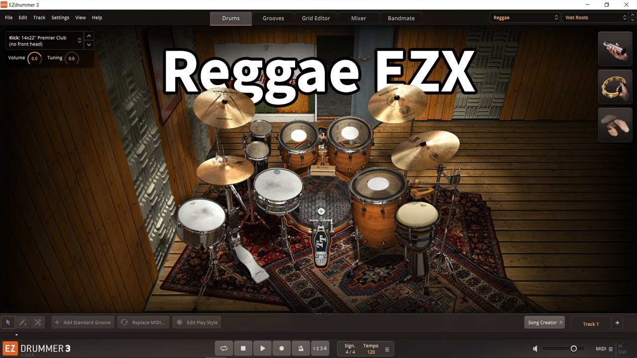Add a new track with plus button
This screenshot has height=358, width=637.
[x=617, y=323]
